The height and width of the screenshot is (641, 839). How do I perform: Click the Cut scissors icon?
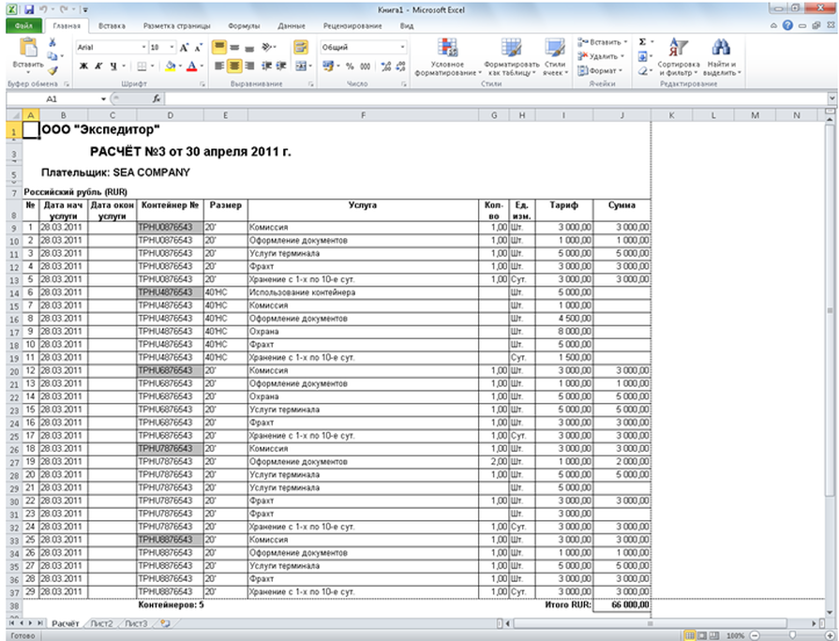(x=52, y=42)
